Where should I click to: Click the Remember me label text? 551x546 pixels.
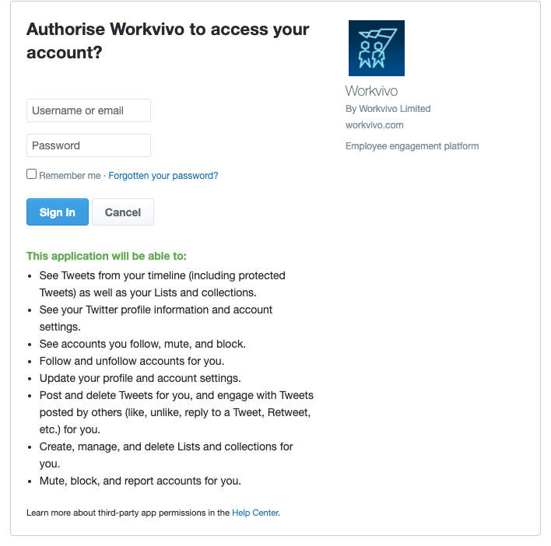click(69, 176)
